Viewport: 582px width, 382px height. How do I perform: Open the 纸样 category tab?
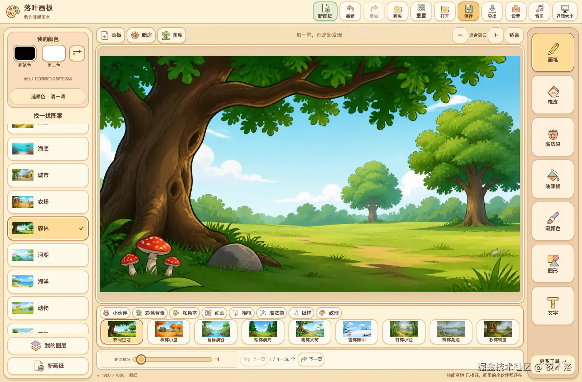[x=302, y=313]
